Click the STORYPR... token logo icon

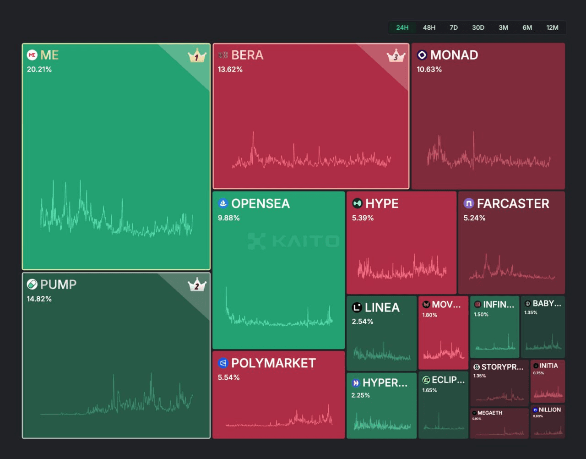(x=477, y=367)
